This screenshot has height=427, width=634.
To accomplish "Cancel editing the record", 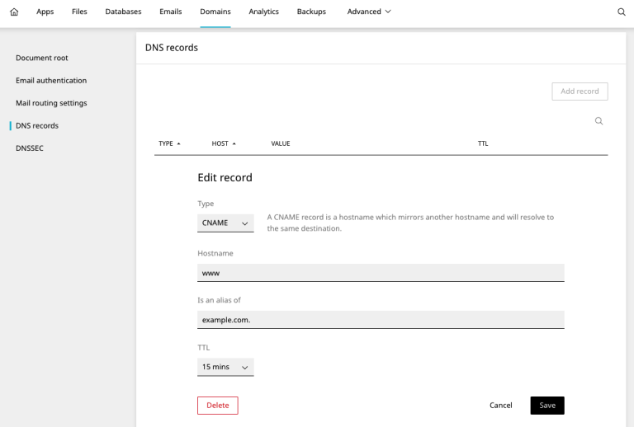I will pos(500,406).
